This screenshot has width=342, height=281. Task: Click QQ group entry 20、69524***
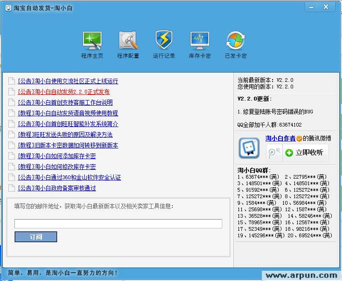310,235
